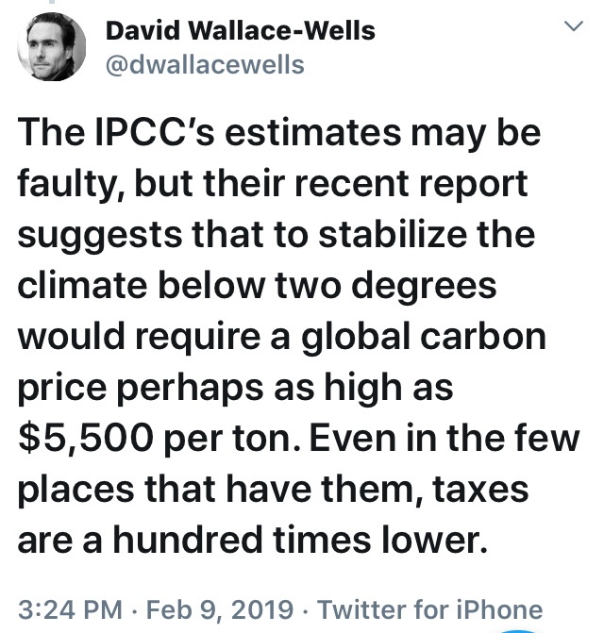Screen dimensions: 604x633
Task: Open the Twitter for iPhone source link
Action: [x=430, y=610]
